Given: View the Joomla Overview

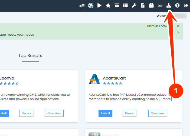Looking at the screenshot, I should click(x=54, y=113).
